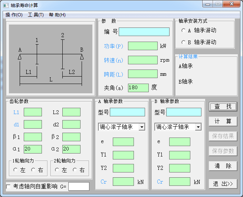Open the 操作(O) menu
243x197 pixels.
click(x=14, y=15)
